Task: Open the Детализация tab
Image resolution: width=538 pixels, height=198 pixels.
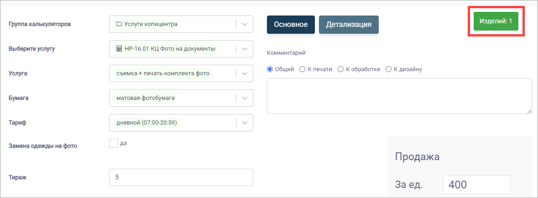Action: click(349, 25)
